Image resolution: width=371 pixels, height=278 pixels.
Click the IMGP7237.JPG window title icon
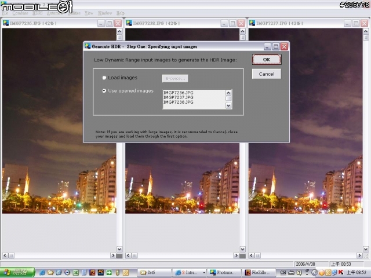252,23
